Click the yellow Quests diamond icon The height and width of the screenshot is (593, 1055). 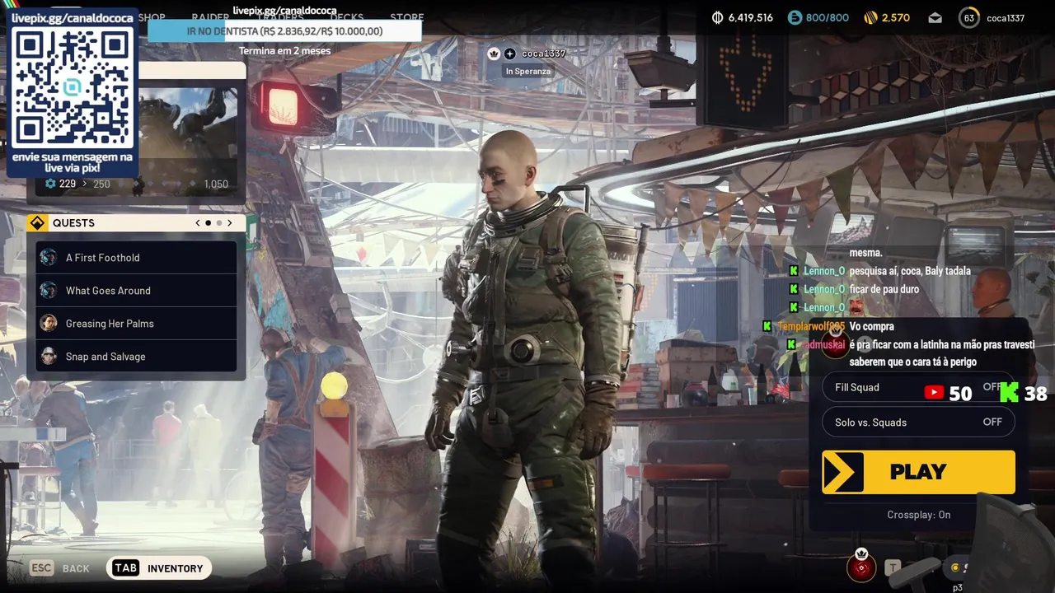tap(37, 223)
